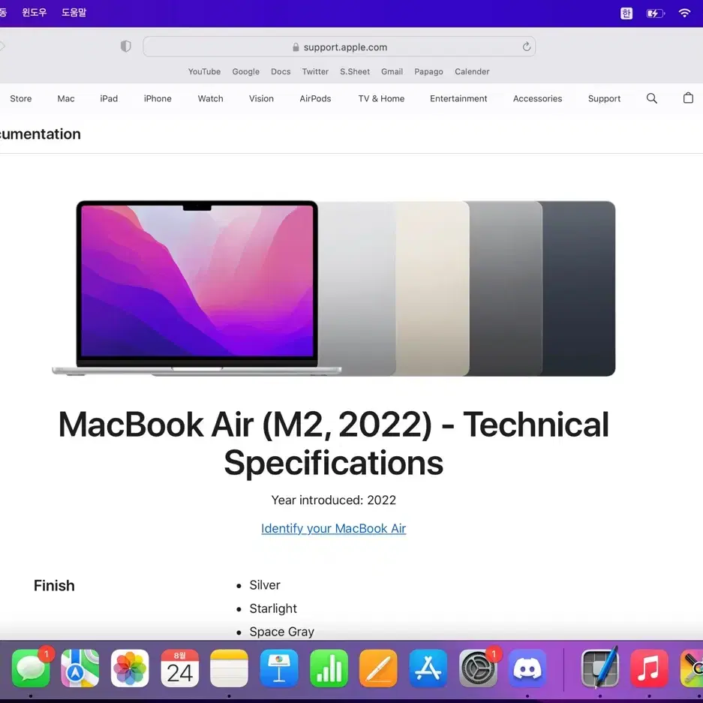Click the Silver list item under Finish
Viewport: 703px width, 703px height.
[265, 585]
